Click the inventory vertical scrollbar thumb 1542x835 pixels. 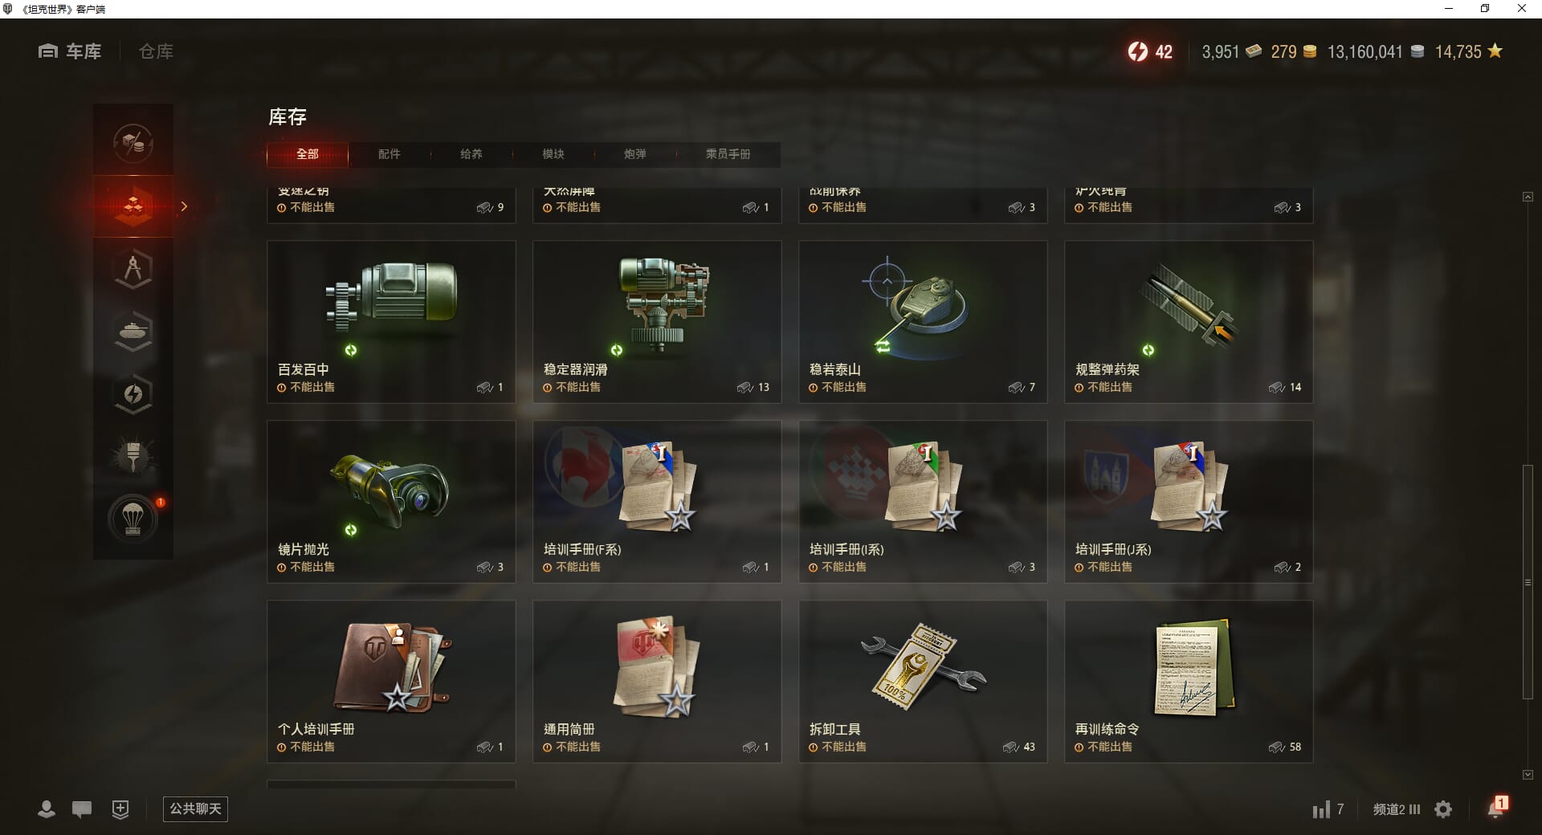coord(1528,582)
